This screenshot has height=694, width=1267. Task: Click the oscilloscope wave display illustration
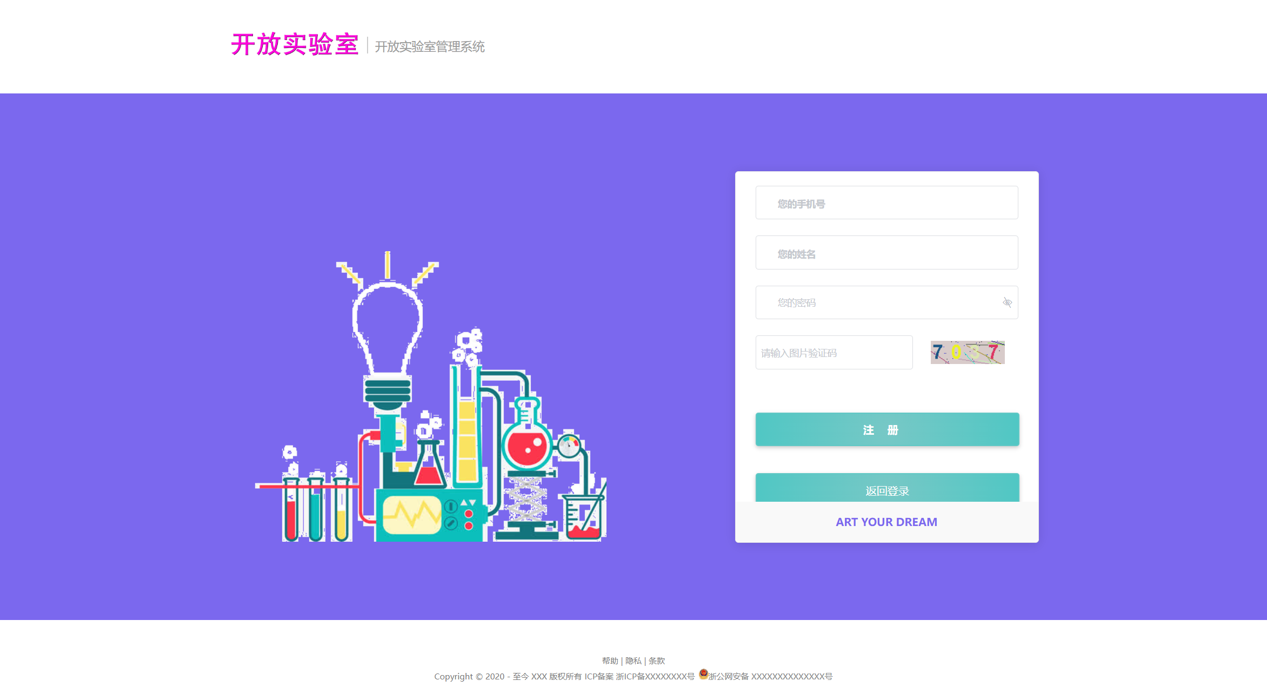[412, 515]
